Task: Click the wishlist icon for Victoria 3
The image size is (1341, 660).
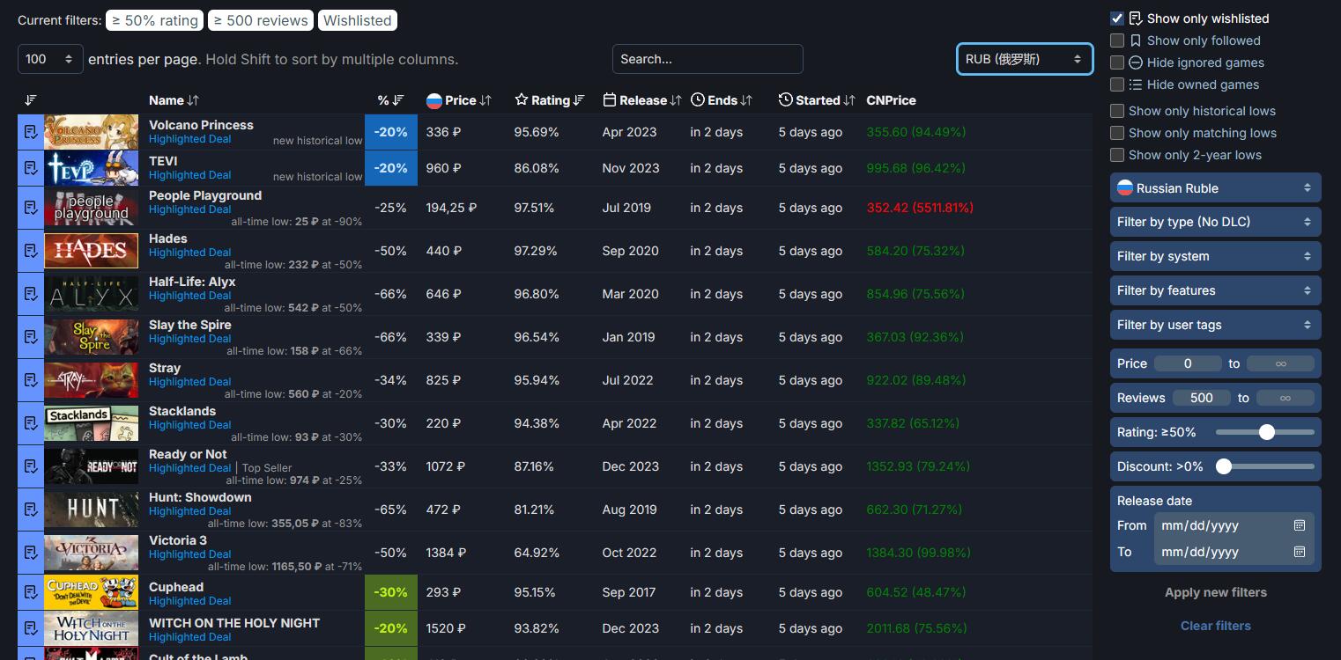Action: click(x=31, y=553)
